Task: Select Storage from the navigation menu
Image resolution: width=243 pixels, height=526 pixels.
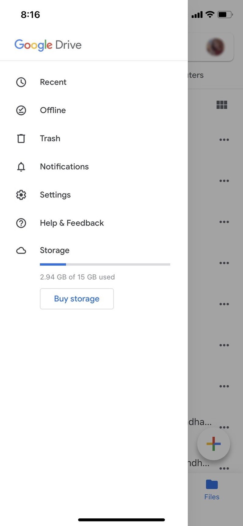Action: pos(55,250)
